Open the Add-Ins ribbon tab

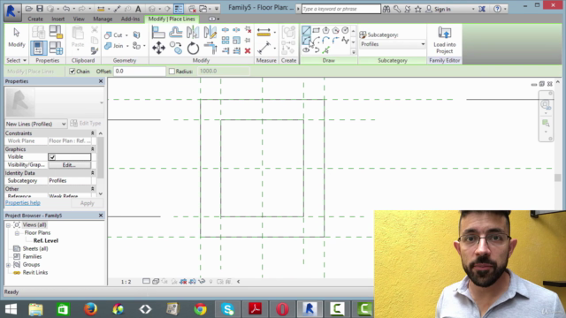pos(130,19)
